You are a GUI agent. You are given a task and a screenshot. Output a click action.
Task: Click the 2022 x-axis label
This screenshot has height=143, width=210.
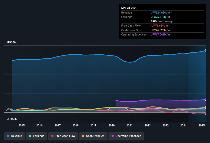147,125
